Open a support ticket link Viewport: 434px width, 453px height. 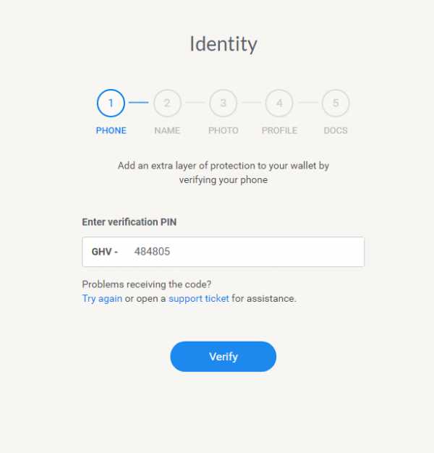click(199, 298)
